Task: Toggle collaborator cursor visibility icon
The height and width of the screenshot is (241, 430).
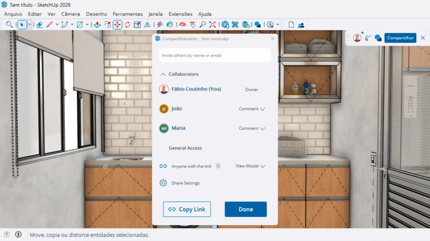Action: click(368, 38)
